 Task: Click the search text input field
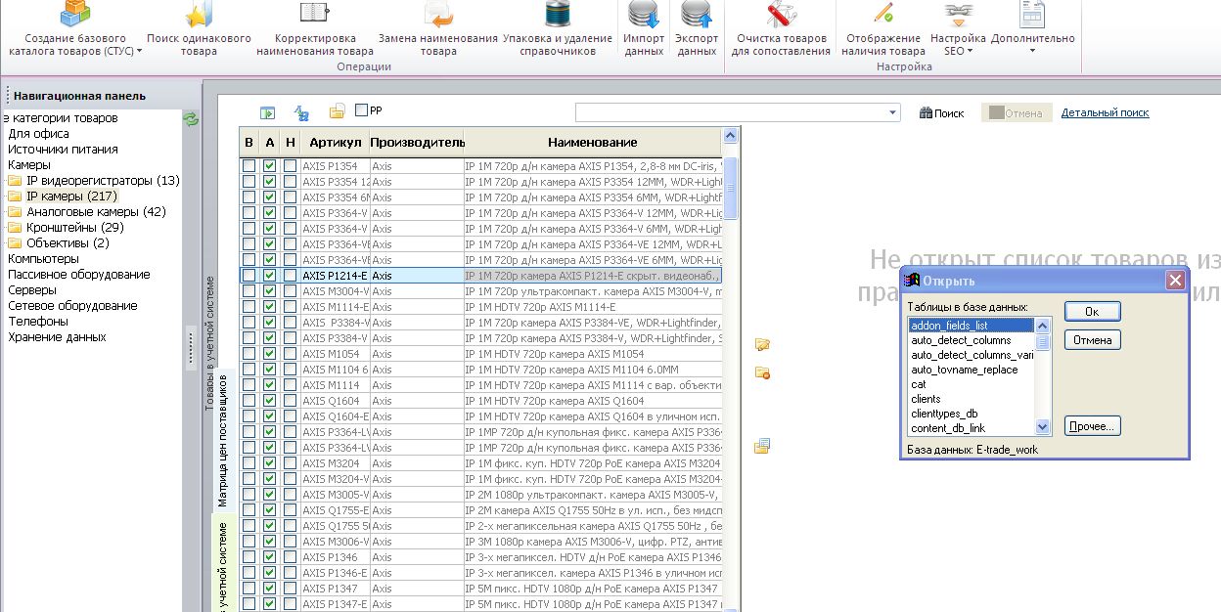731,112
